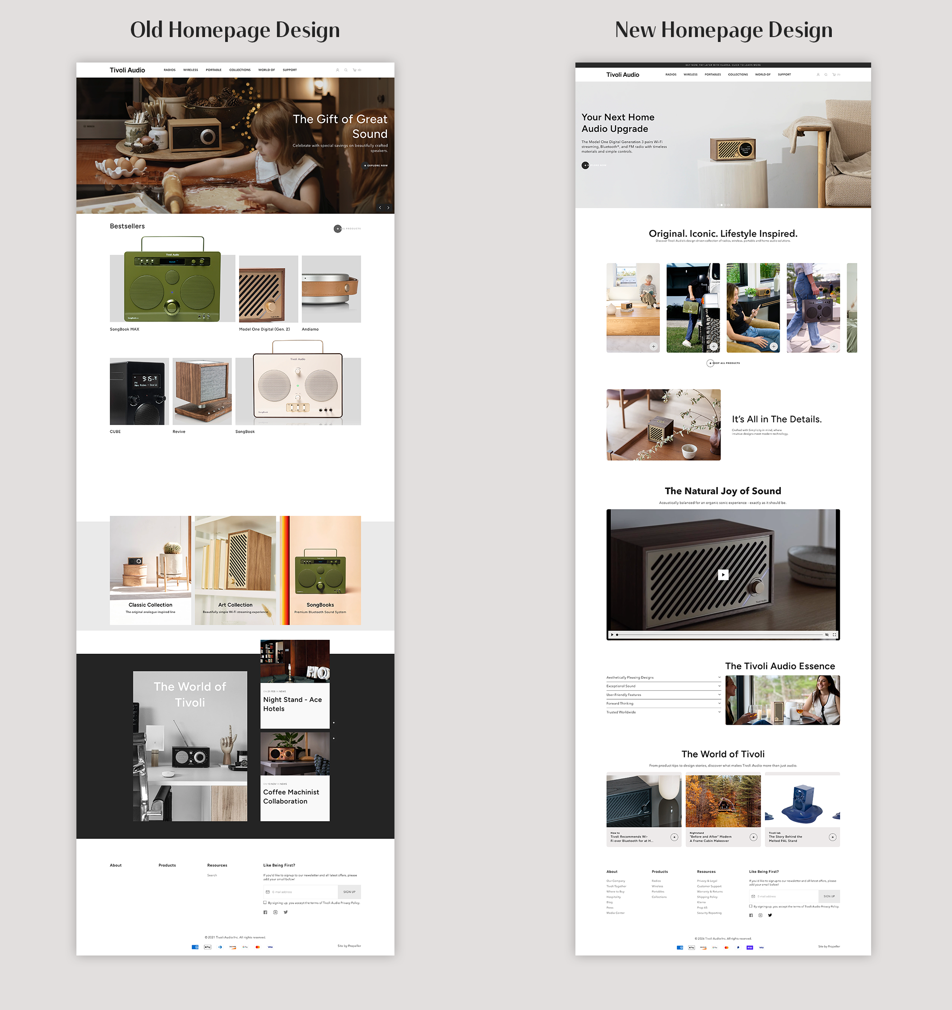Click the plus quick-add icon on a product tile
Image resolution: width=952 pixels, height=1010 pixels.
654,346
